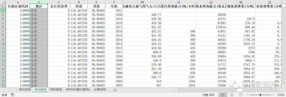
Task: Select column D header
Action: 79,2
